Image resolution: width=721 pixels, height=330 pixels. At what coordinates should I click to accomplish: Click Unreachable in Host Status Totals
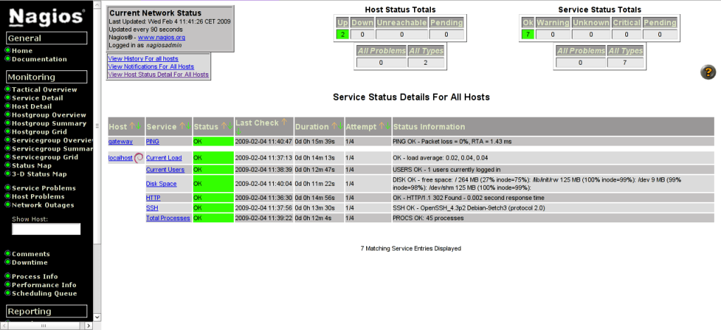click(x=401, y=23)
